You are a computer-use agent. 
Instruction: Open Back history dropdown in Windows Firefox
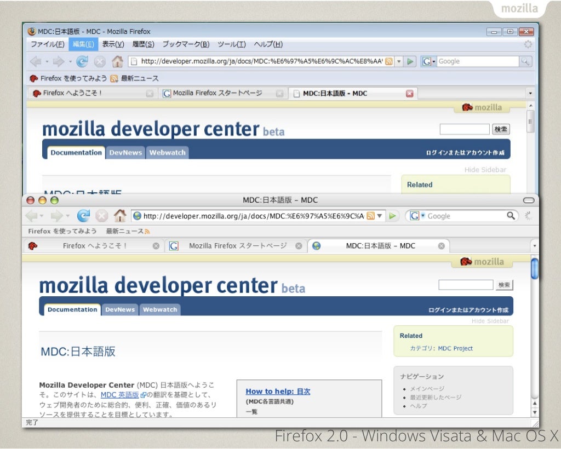tap(47, 62)
